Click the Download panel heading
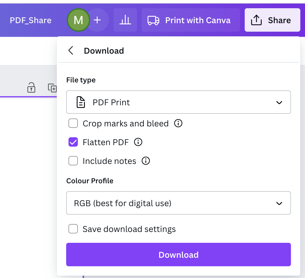The image size is (305, 278). (104, 51)
